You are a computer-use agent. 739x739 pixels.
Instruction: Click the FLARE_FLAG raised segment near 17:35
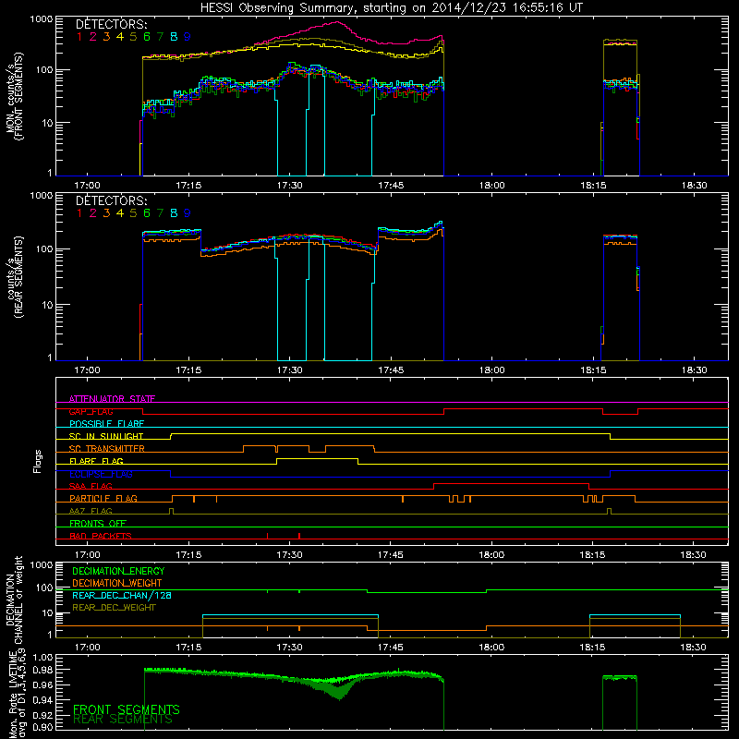coord(317,458)
